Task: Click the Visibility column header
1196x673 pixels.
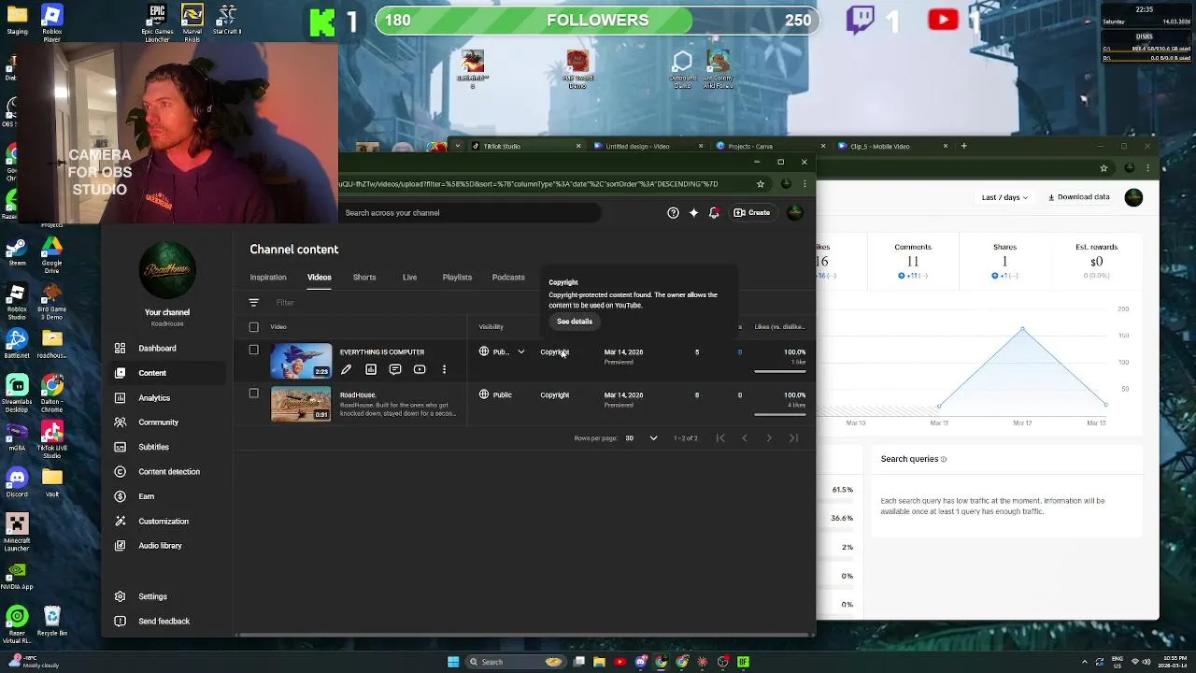Action: coord(491,327)
